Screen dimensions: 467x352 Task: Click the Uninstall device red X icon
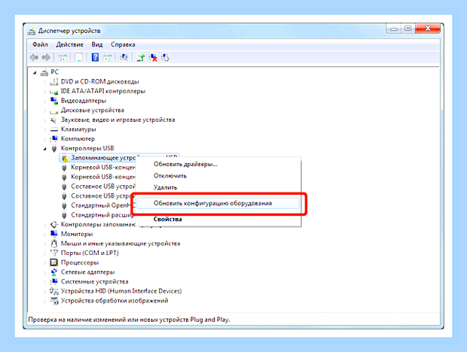click(x=153, y=57)
